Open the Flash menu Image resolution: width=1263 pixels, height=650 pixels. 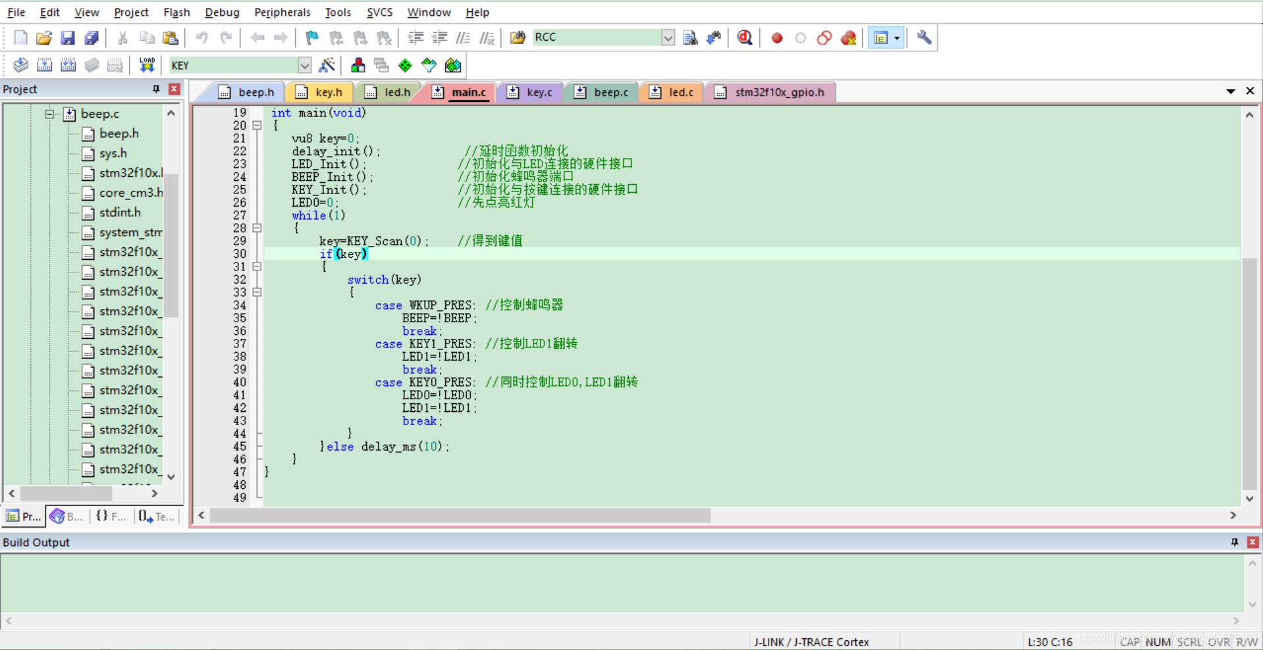tap(176, 12)
